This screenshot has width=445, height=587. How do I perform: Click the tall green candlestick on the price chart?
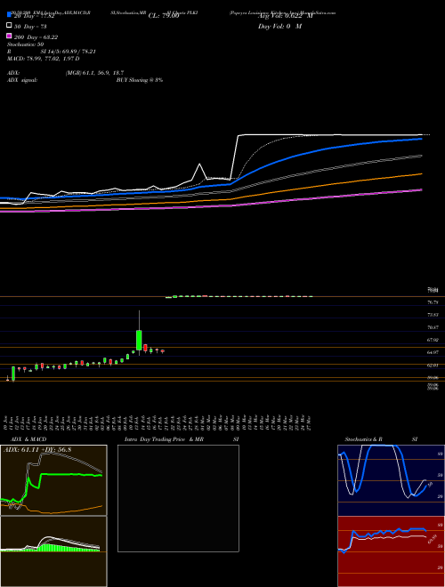coord(139,340)
